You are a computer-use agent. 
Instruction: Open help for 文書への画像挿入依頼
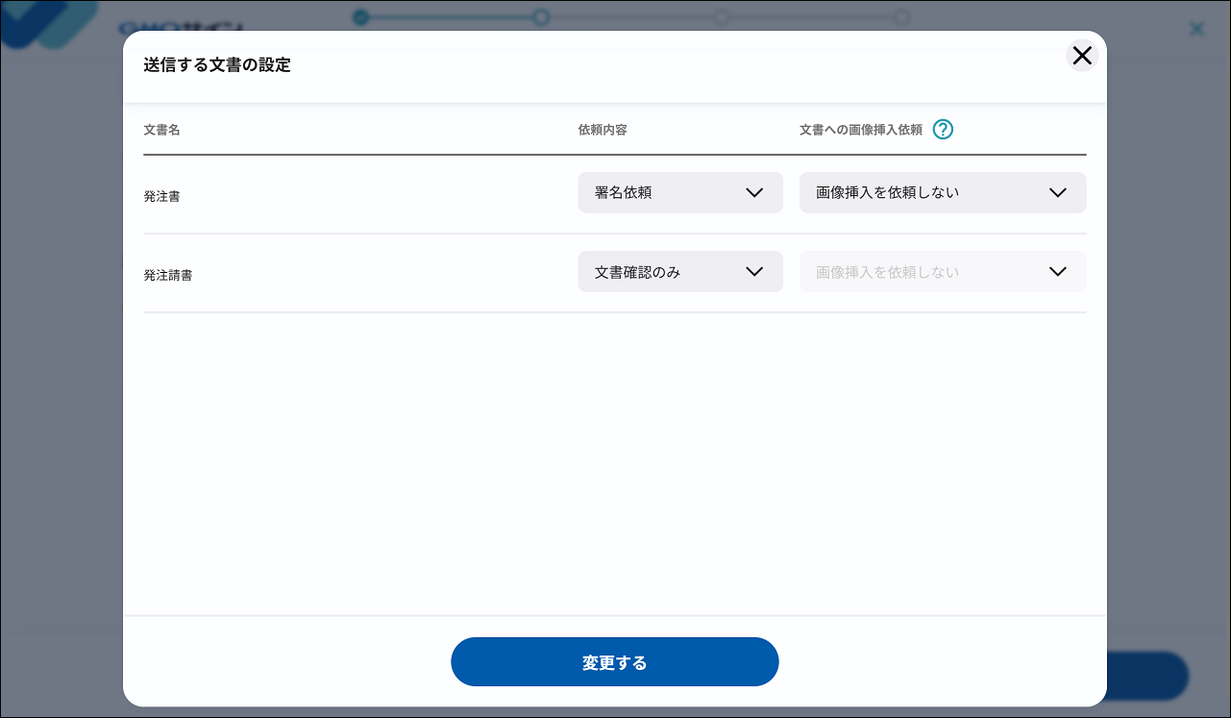tap(943, 130)
